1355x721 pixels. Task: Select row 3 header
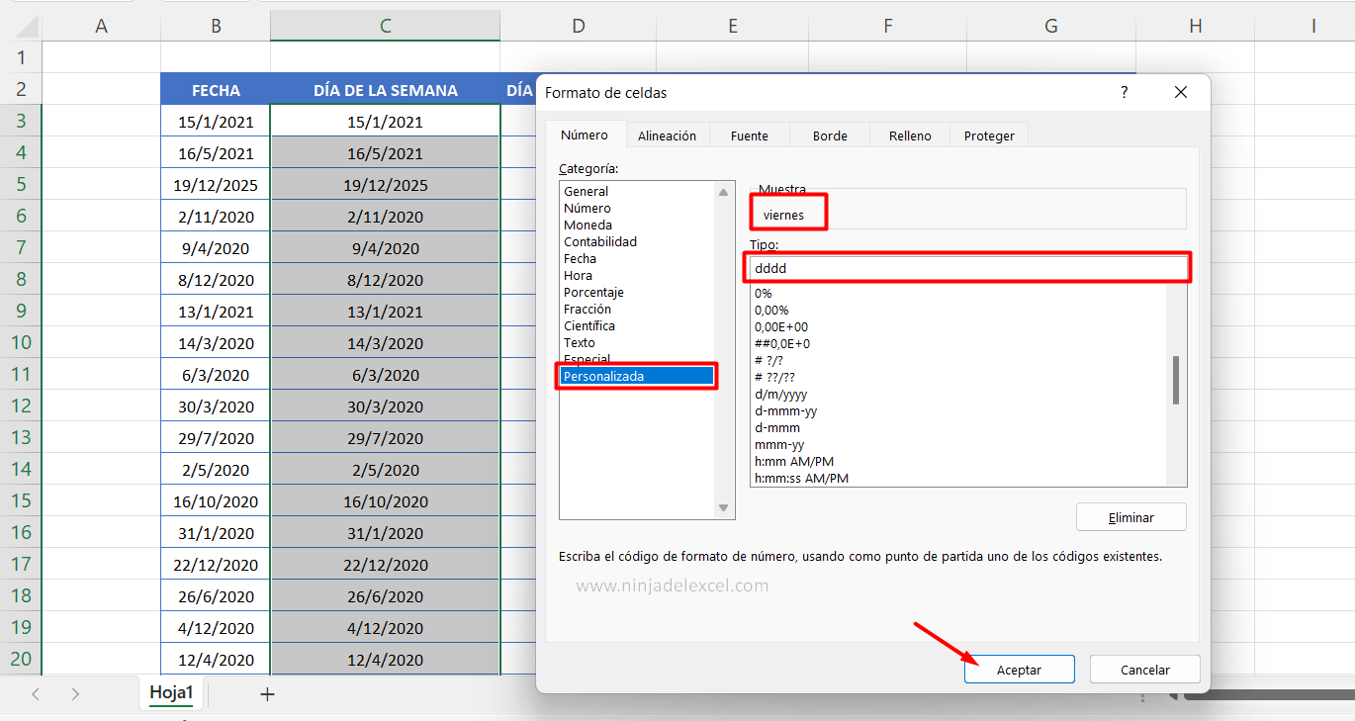[x=21, y=121]
